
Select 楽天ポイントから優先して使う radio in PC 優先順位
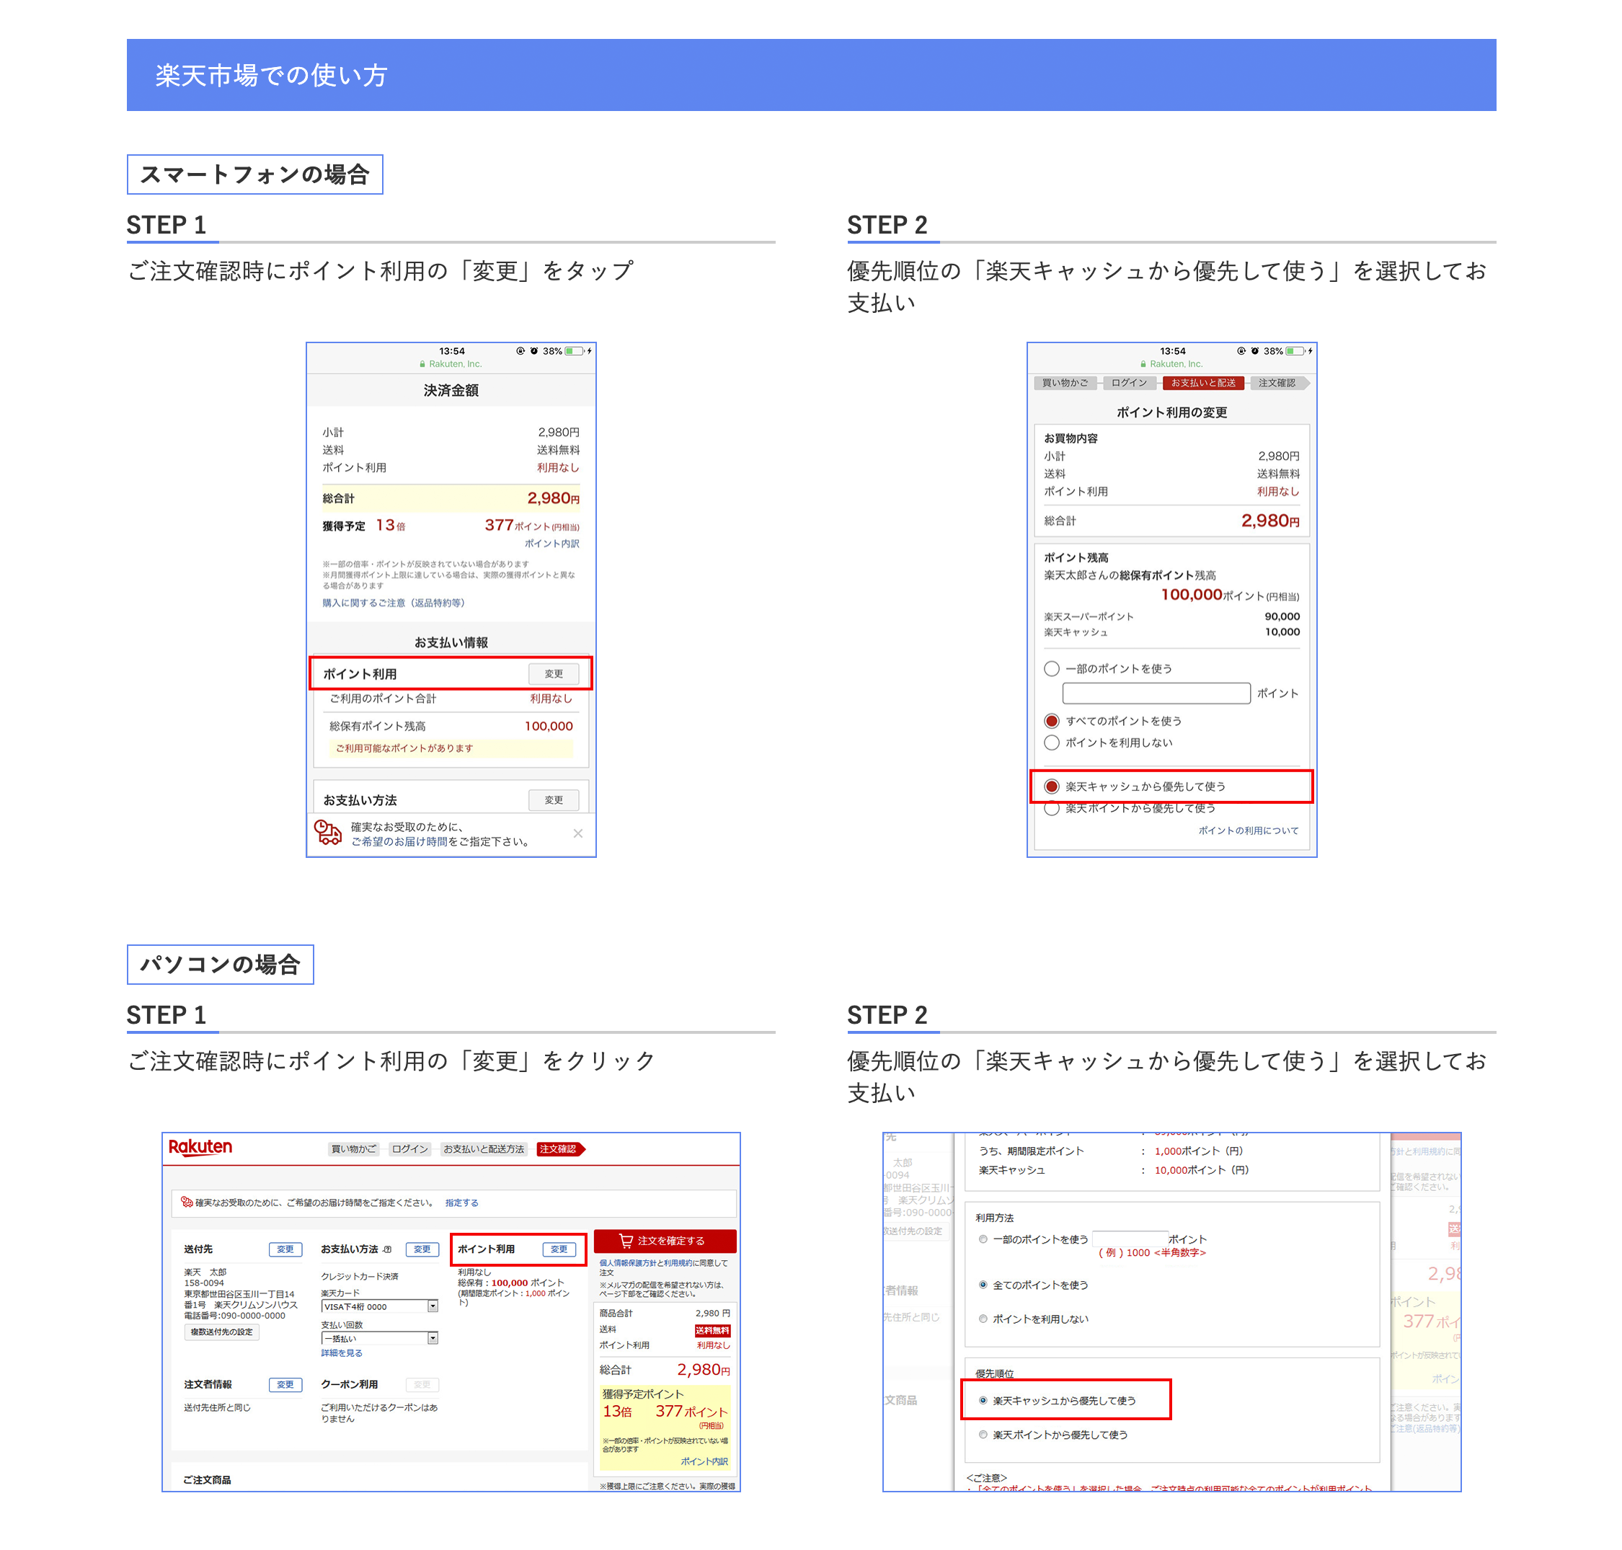point(983,1435)
